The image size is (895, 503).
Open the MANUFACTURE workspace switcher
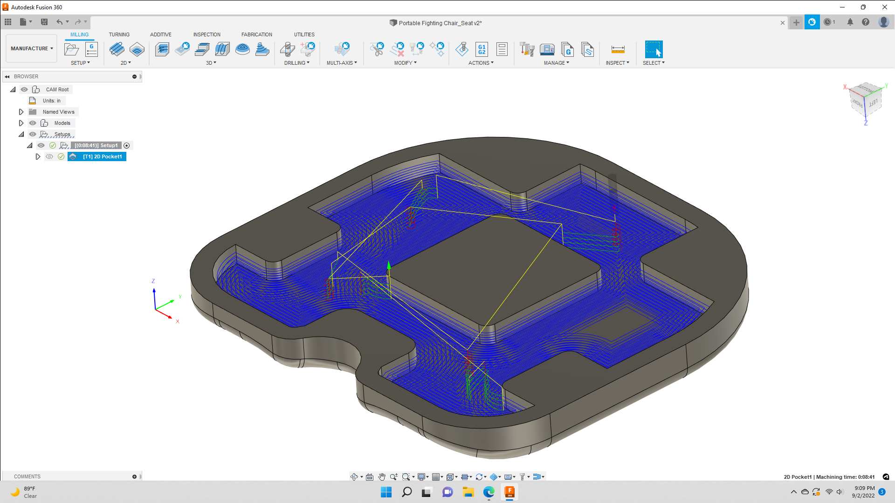31,48
